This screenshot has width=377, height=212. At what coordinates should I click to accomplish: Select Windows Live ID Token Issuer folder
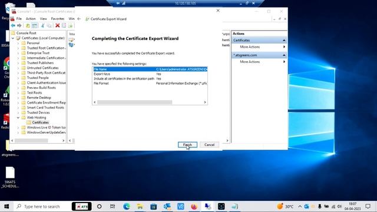46,127
